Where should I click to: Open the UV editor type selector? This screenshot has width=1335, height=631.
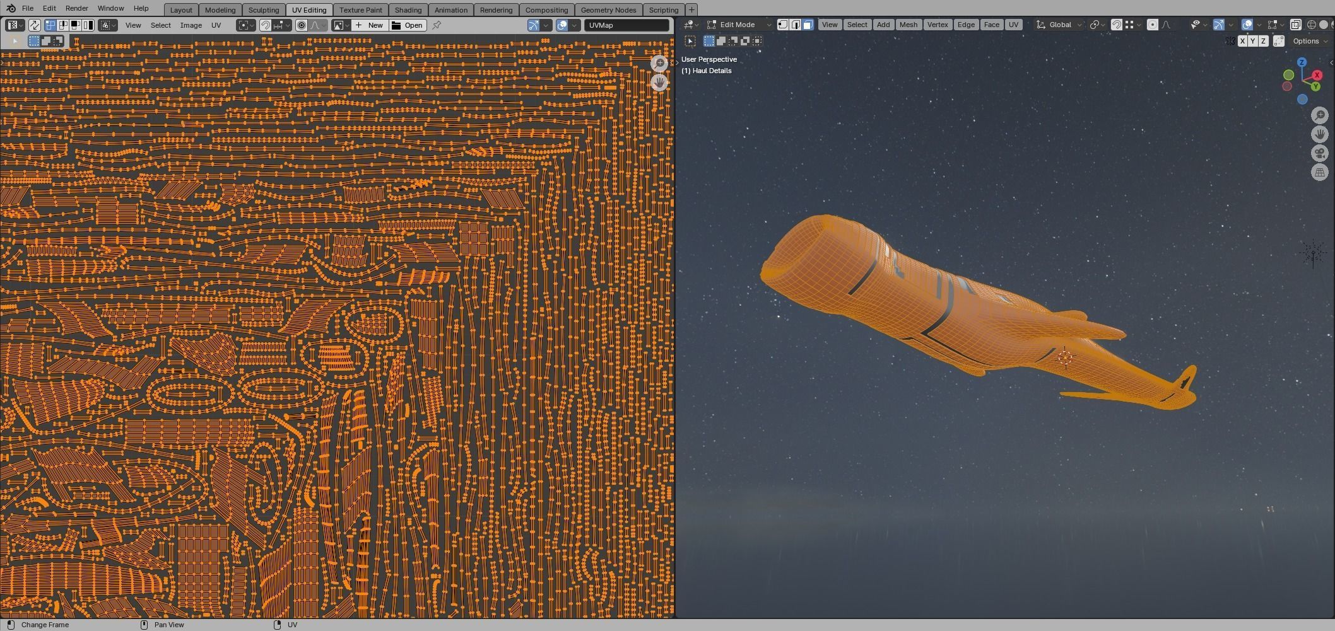(x=15, y=25)
